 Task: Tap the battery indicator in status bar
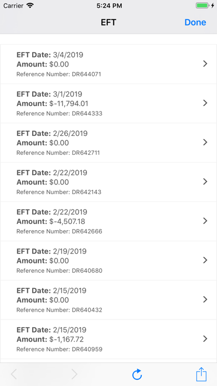[x=205, y=6]
